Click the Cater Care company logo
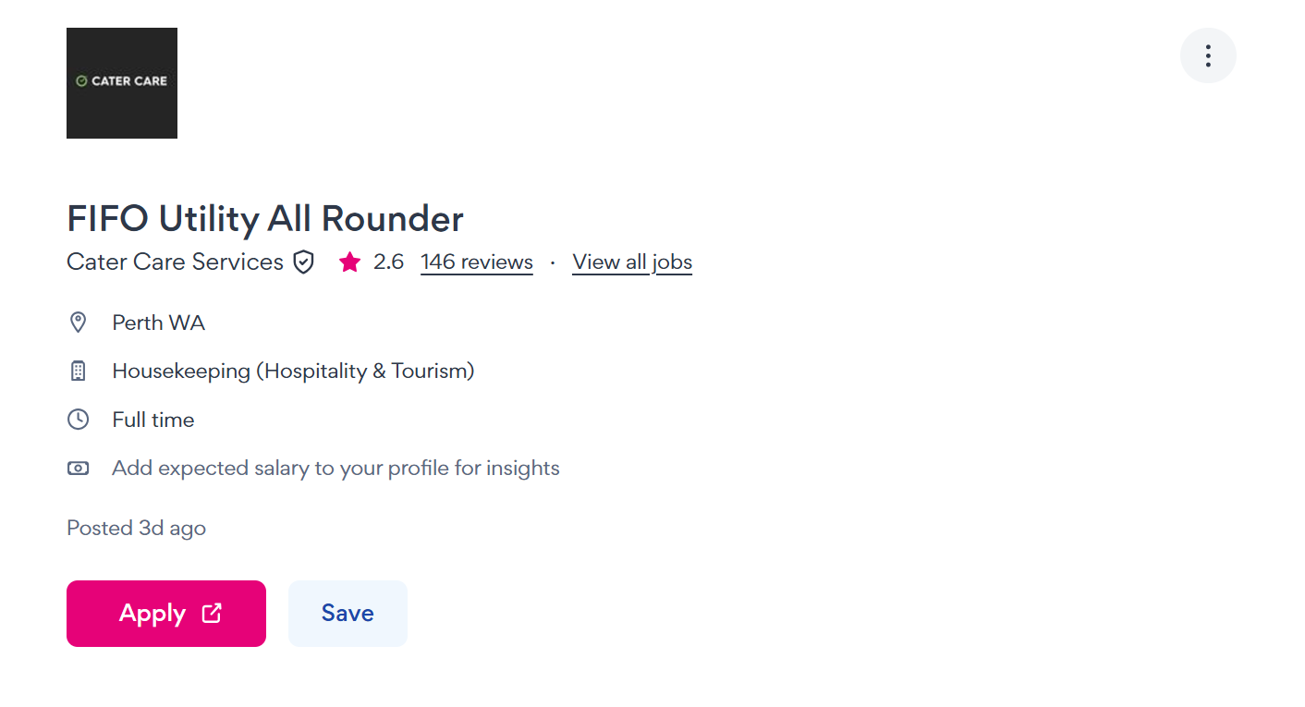Viewport: 1305px width, 707px height. click(x=122, y=83)
